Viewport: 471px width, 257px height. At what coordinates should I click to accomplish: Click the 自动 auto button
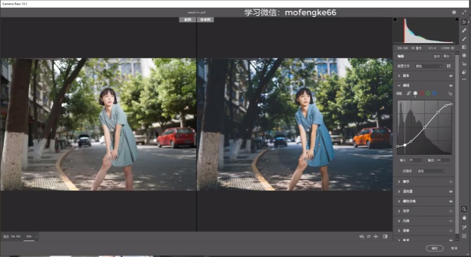pyautogui.click(x=437, y=56)
